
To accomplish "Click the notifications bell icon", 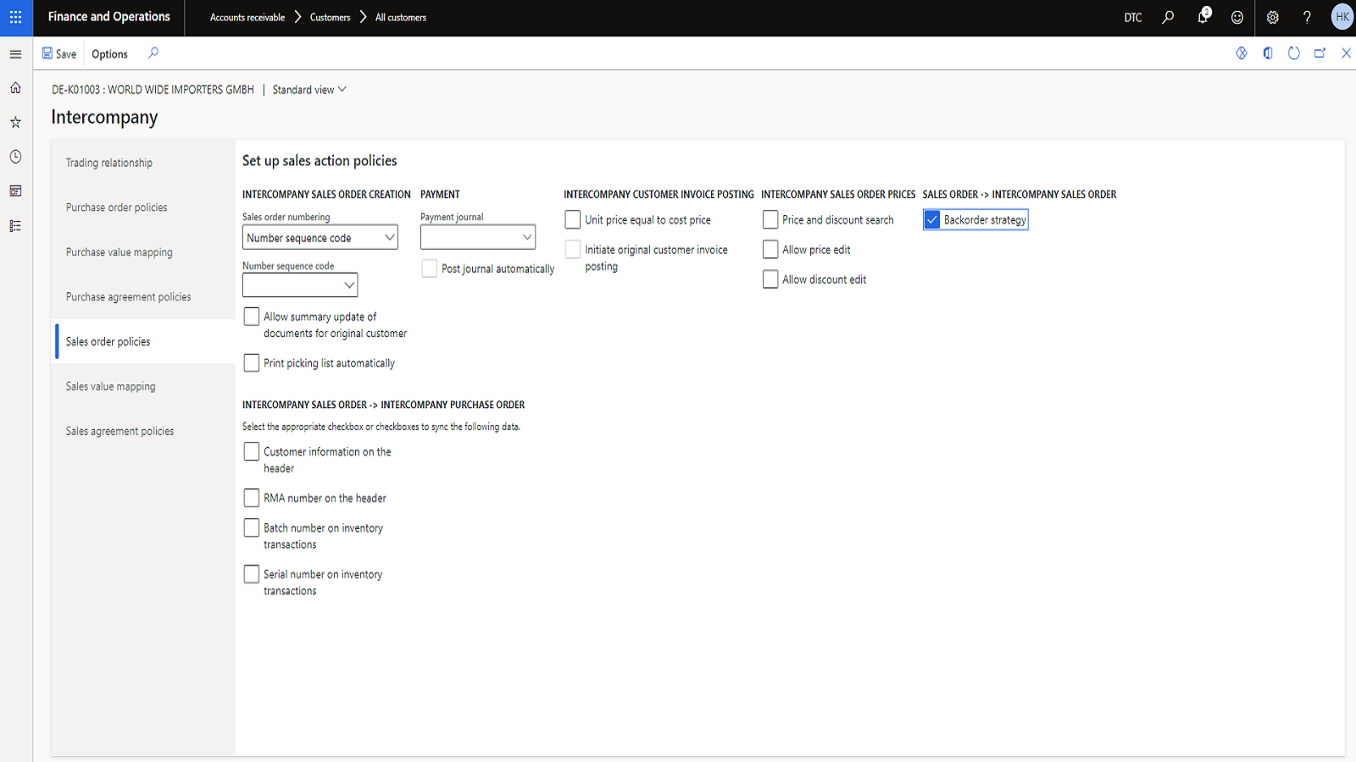I will [x=1202, y=17].
